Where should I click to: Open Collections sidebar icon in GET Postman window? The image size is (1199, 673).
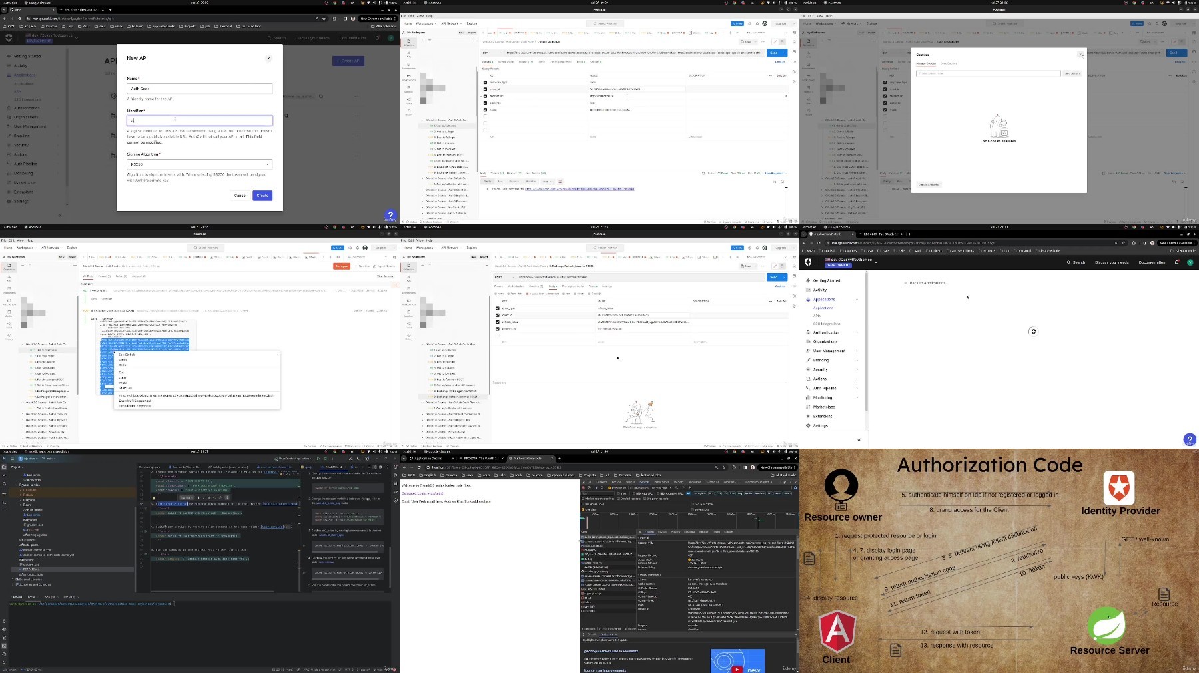point(409,43)
